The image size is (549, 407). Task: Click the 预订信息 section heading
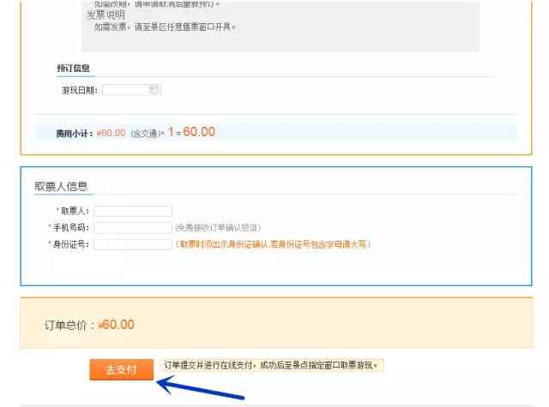[74, 68]
